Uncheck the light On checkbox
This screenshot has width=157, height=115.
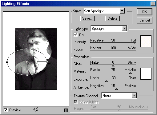[75, 35]
